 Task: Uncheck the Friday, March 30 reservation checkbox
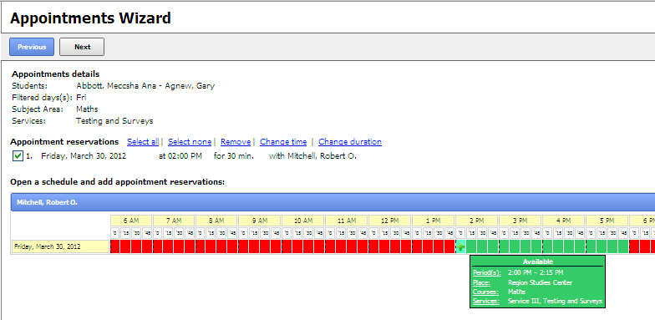[18, 156]
